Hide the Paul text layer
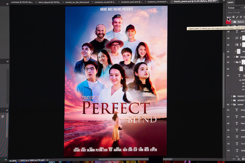The width and height of the screenshot is (245, 163). point(228,124)
